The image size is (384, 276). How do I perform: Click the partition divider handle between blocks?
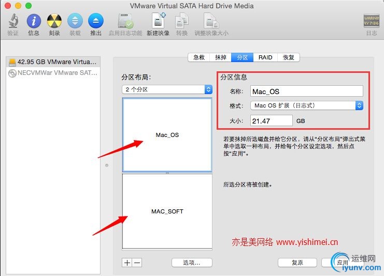[167, 173]
